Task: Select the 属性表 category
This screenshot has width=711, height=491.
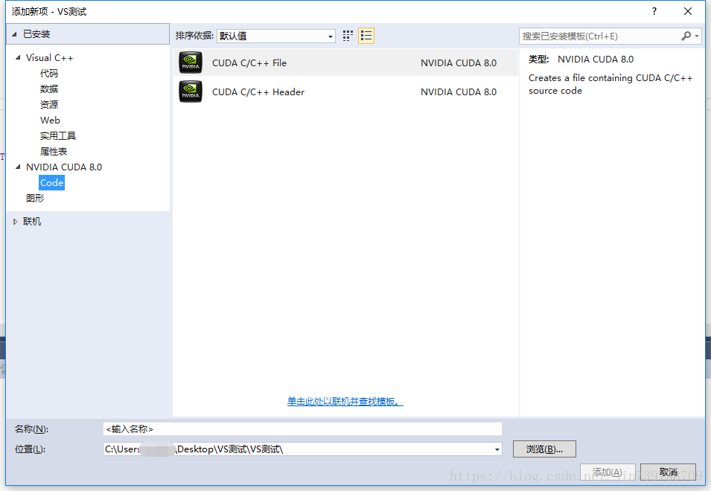Action: pos(54,151)
